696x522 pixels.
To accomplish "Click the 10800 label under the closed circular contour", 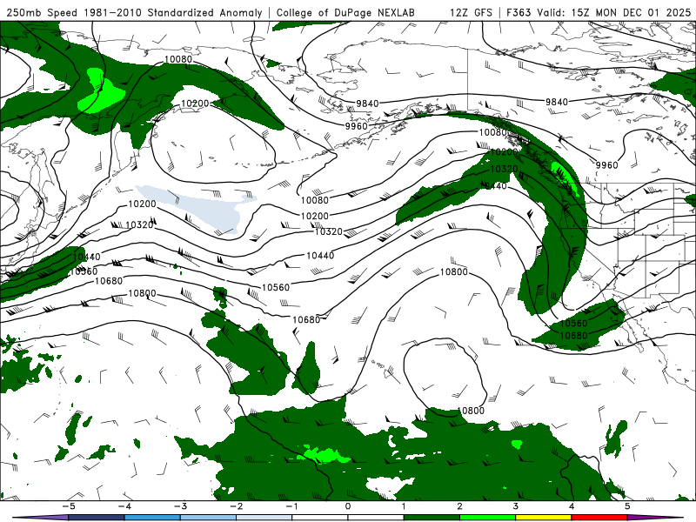I will tap(471, 411).
